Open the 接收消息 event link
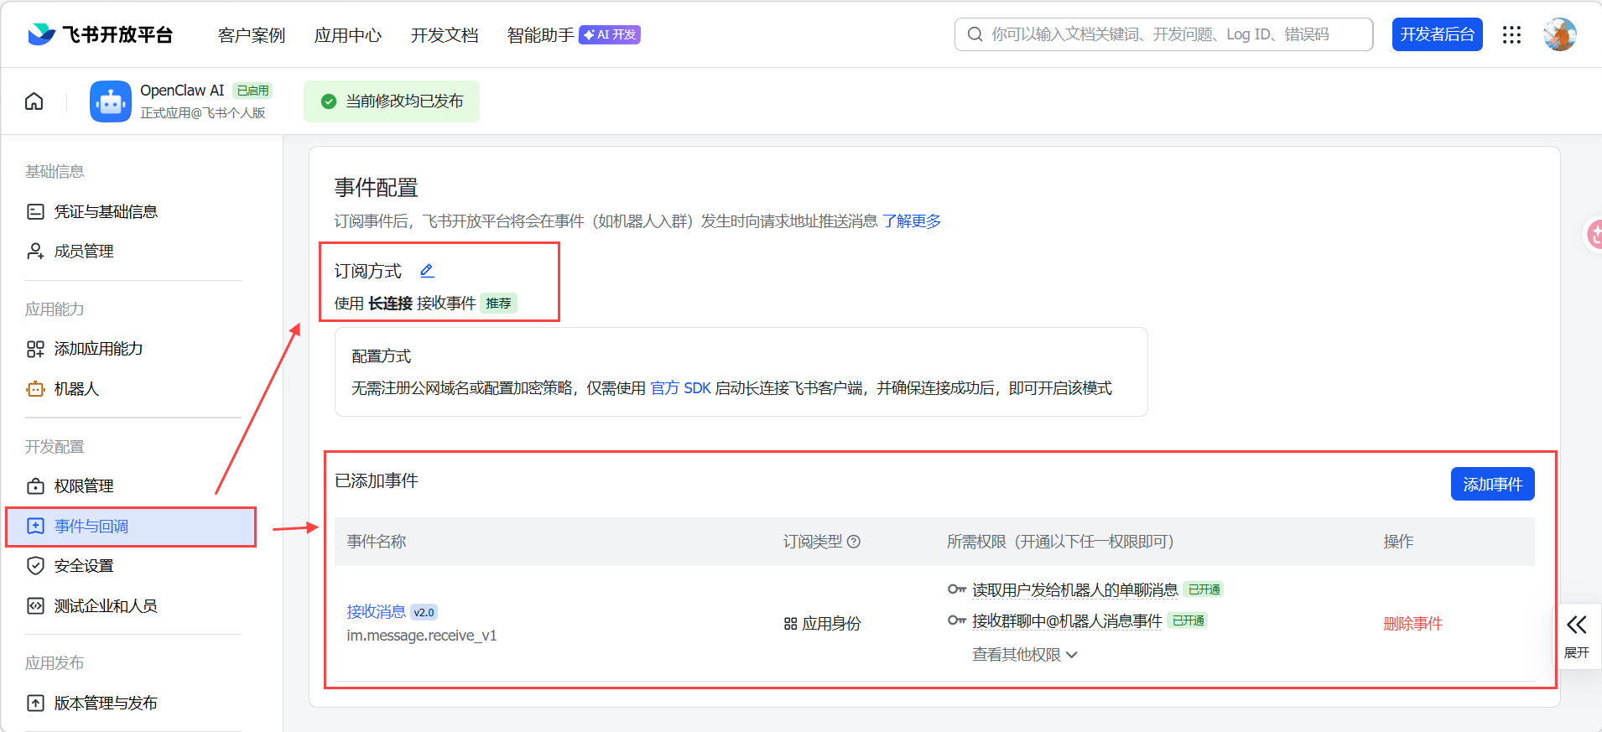1602x732 pixels. pos(377,612)
